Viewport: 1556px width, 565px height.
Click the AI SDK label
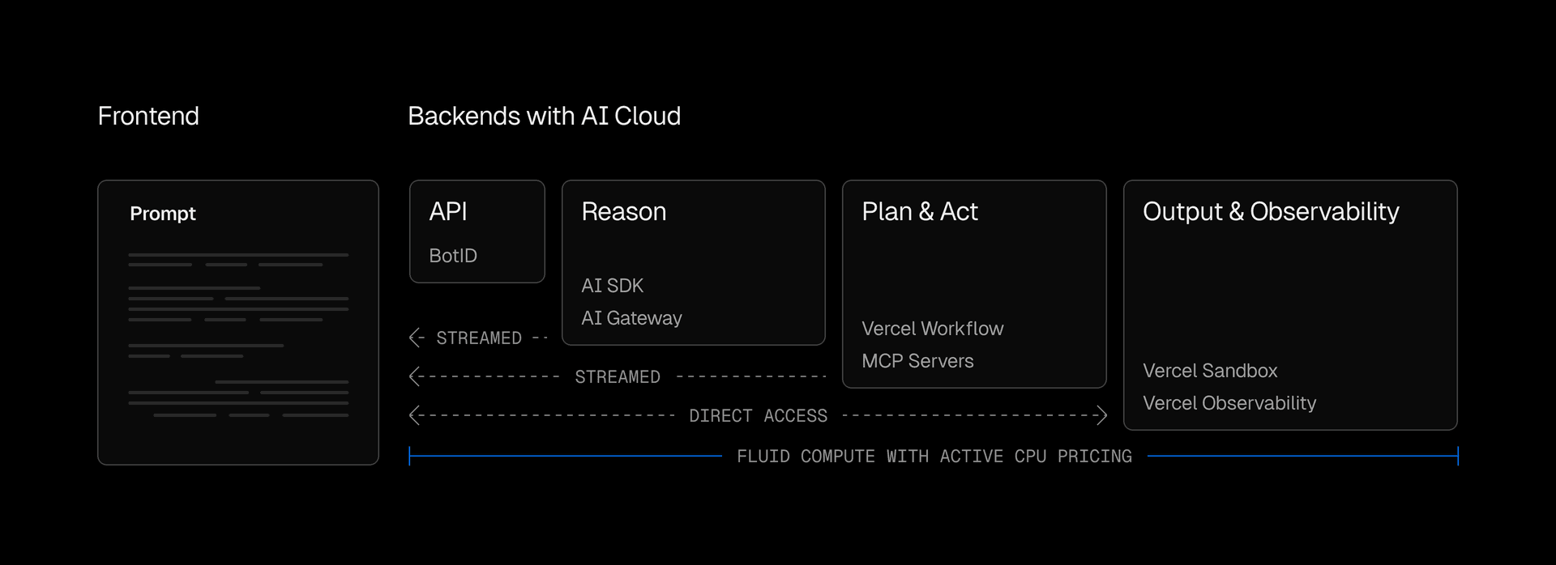612,286
